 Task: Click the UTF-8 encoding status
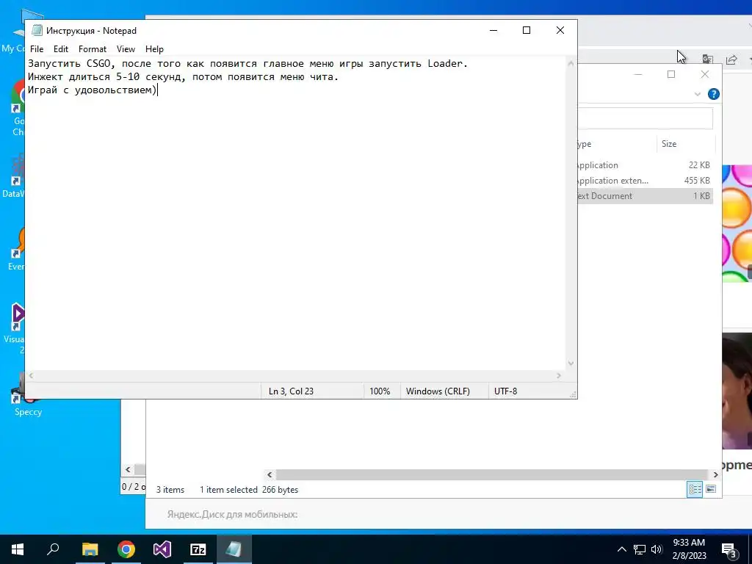[505, 391]
